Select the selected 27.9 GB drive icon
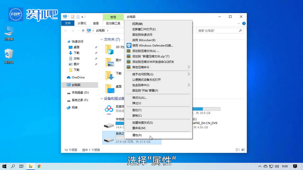Image resolution: width=303 pixels, height=170 pixels. point(109,140)
